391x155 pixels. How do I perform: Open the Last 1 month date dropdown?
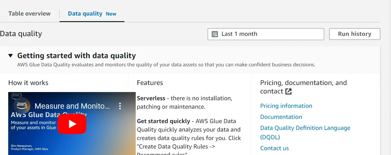point(265,34)
